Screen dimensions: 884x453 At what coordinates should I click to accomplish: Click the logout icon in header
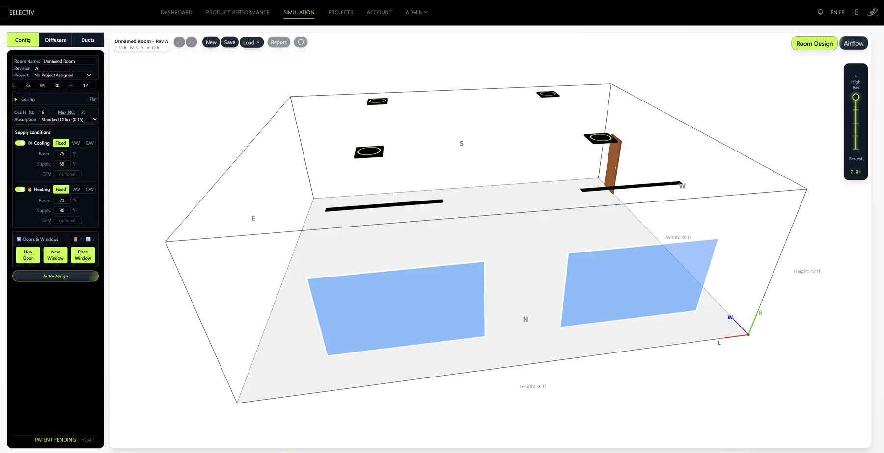pos(856,12)
